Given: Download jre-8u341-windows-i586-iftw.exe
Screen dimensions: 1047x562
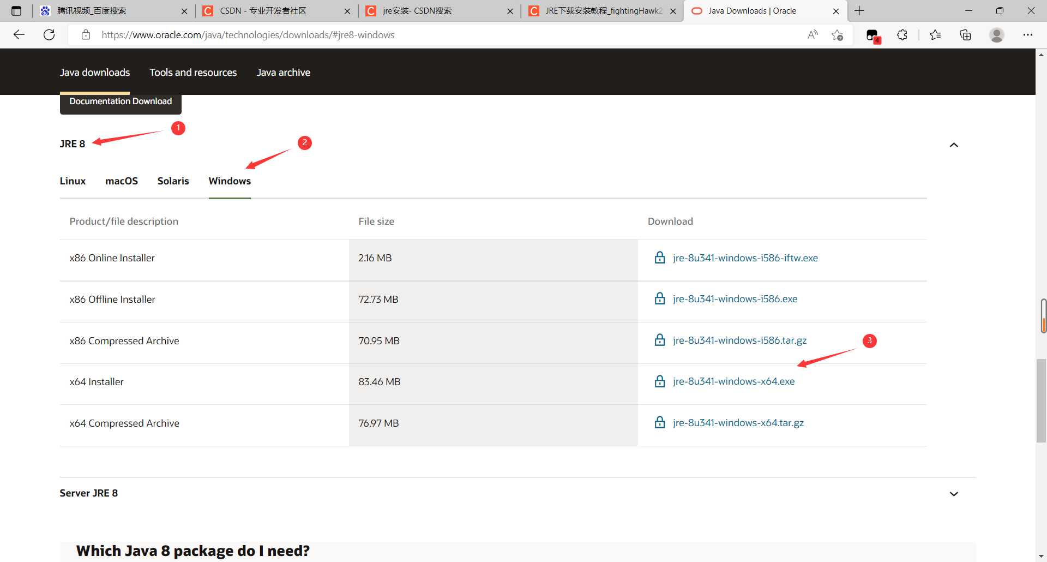Looking at the screenshot, I should click(x=745, y=258).
